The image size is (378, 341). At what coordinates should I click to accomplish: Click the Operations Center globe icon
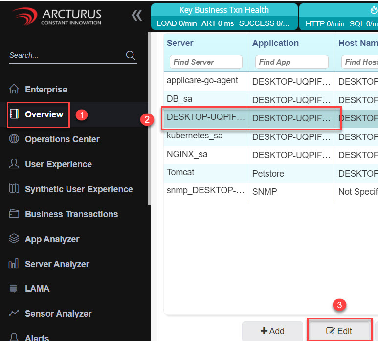(14, 139)
